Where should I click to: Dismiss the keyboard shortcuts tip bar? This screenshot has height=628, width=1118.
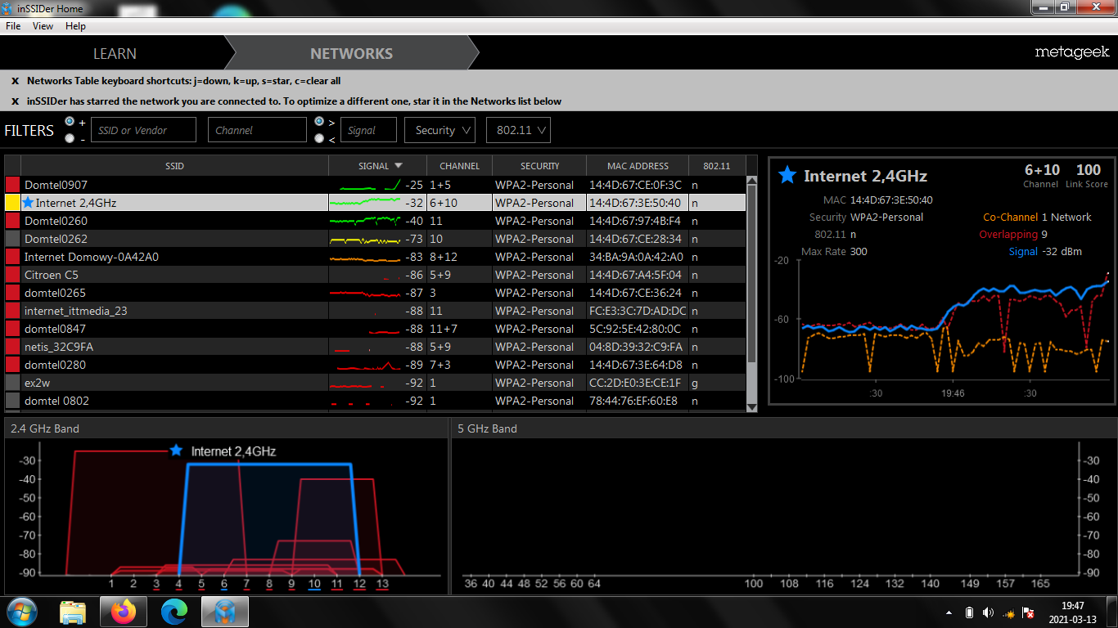click(15, 81)
